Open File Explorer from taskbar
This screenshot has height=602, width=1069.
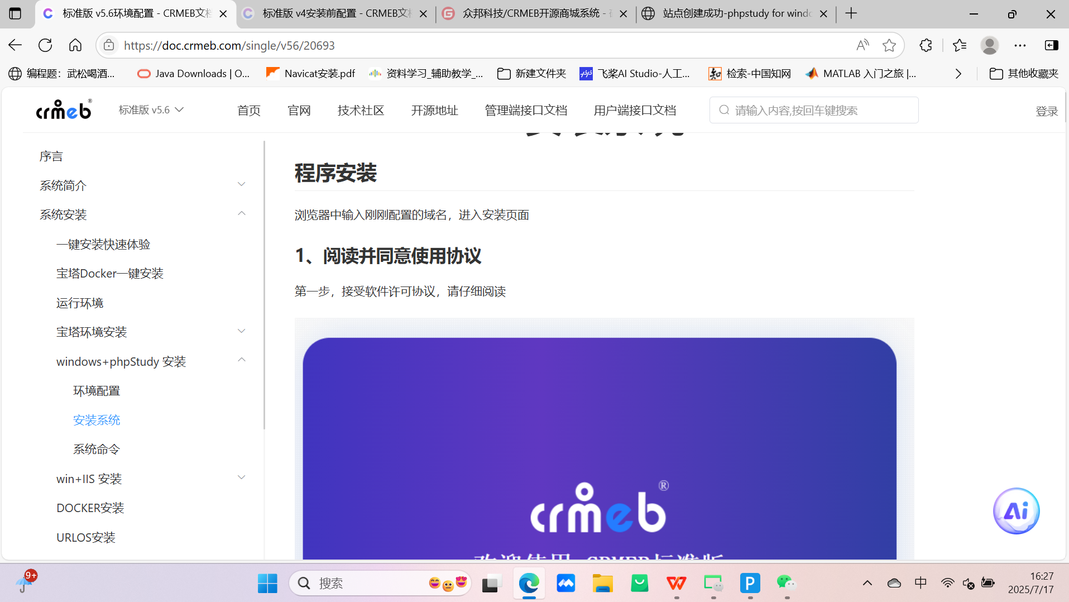click(602, 583)
